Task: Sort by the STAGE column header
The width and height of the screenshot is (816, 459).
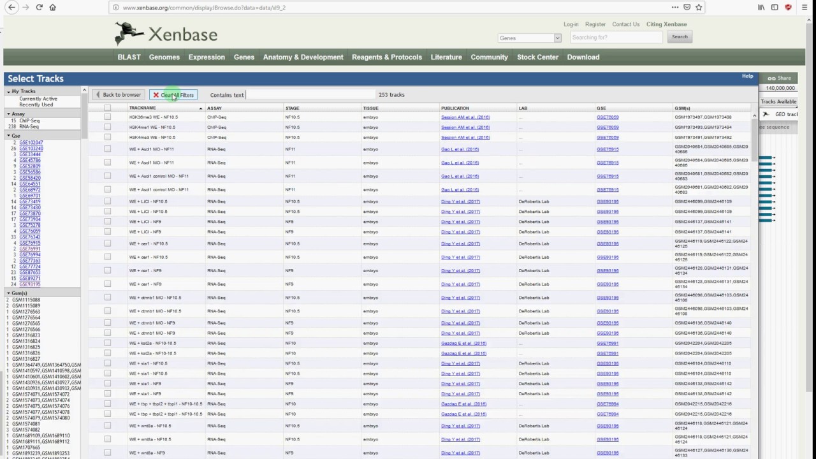Action: tap(292, 108)
